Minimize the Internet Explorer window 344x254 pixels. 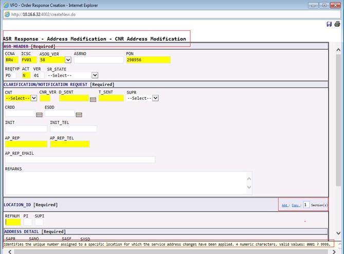coord(313,5)
